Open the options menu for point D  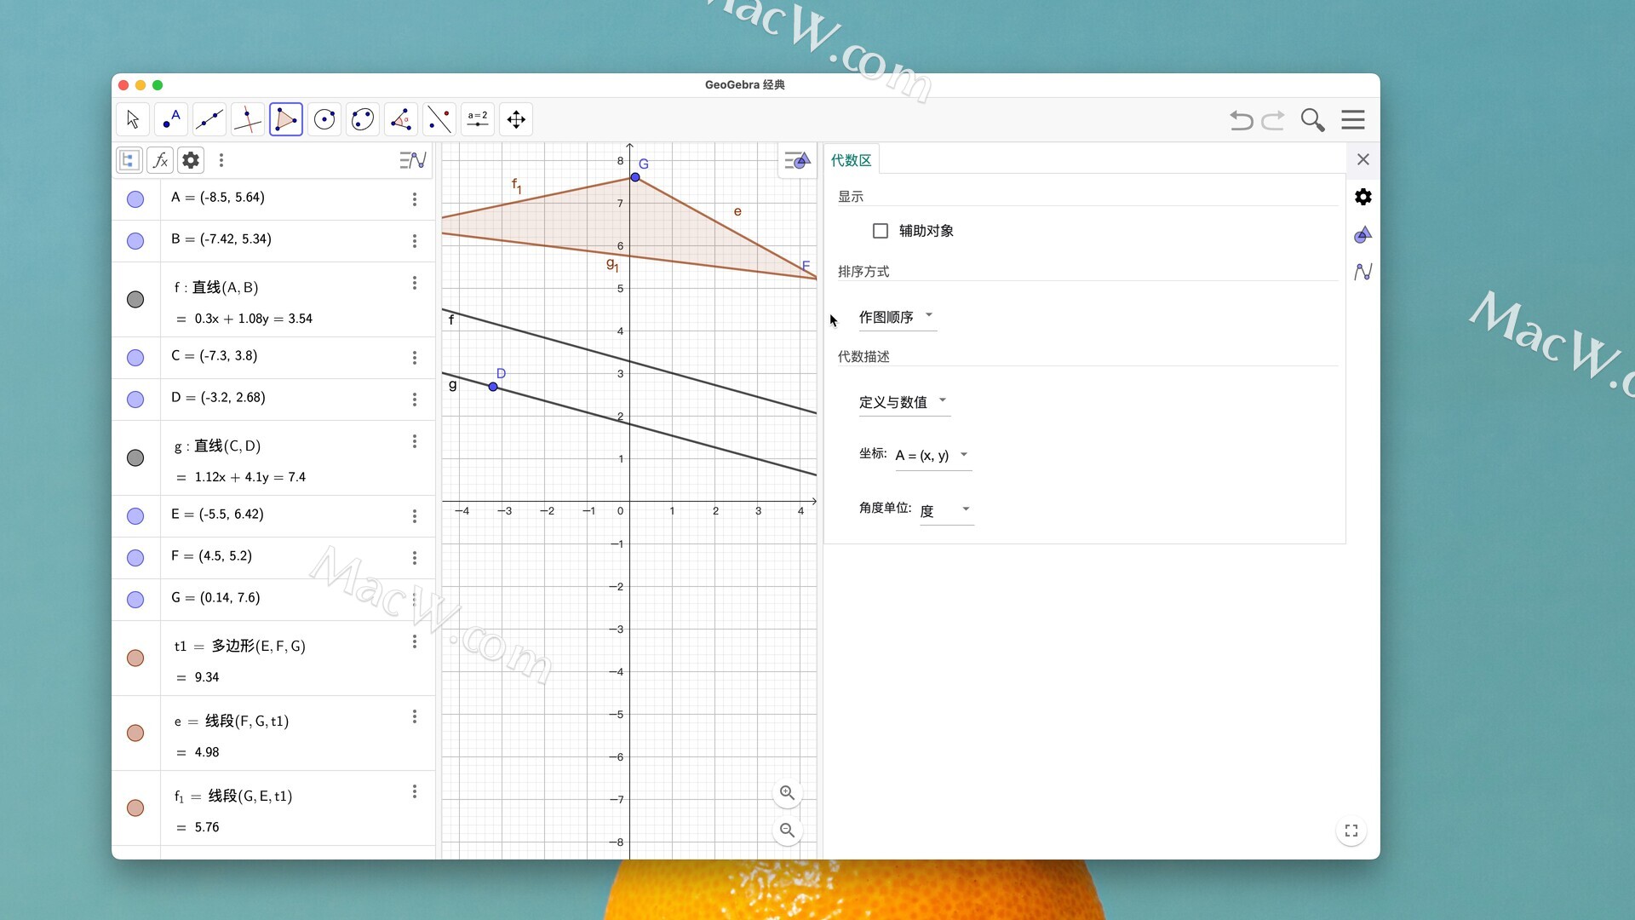click(x=415, y=400)
